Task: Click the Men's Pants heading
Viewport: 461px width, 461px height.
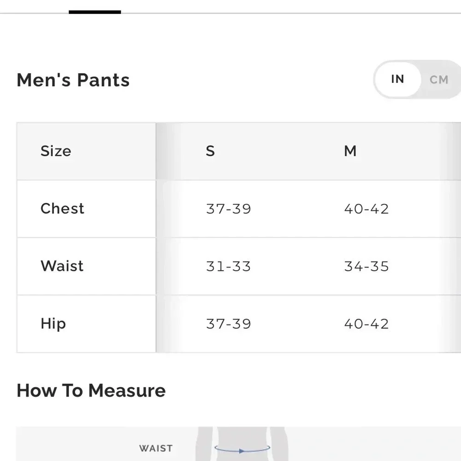Action: [x=73, y=80]
